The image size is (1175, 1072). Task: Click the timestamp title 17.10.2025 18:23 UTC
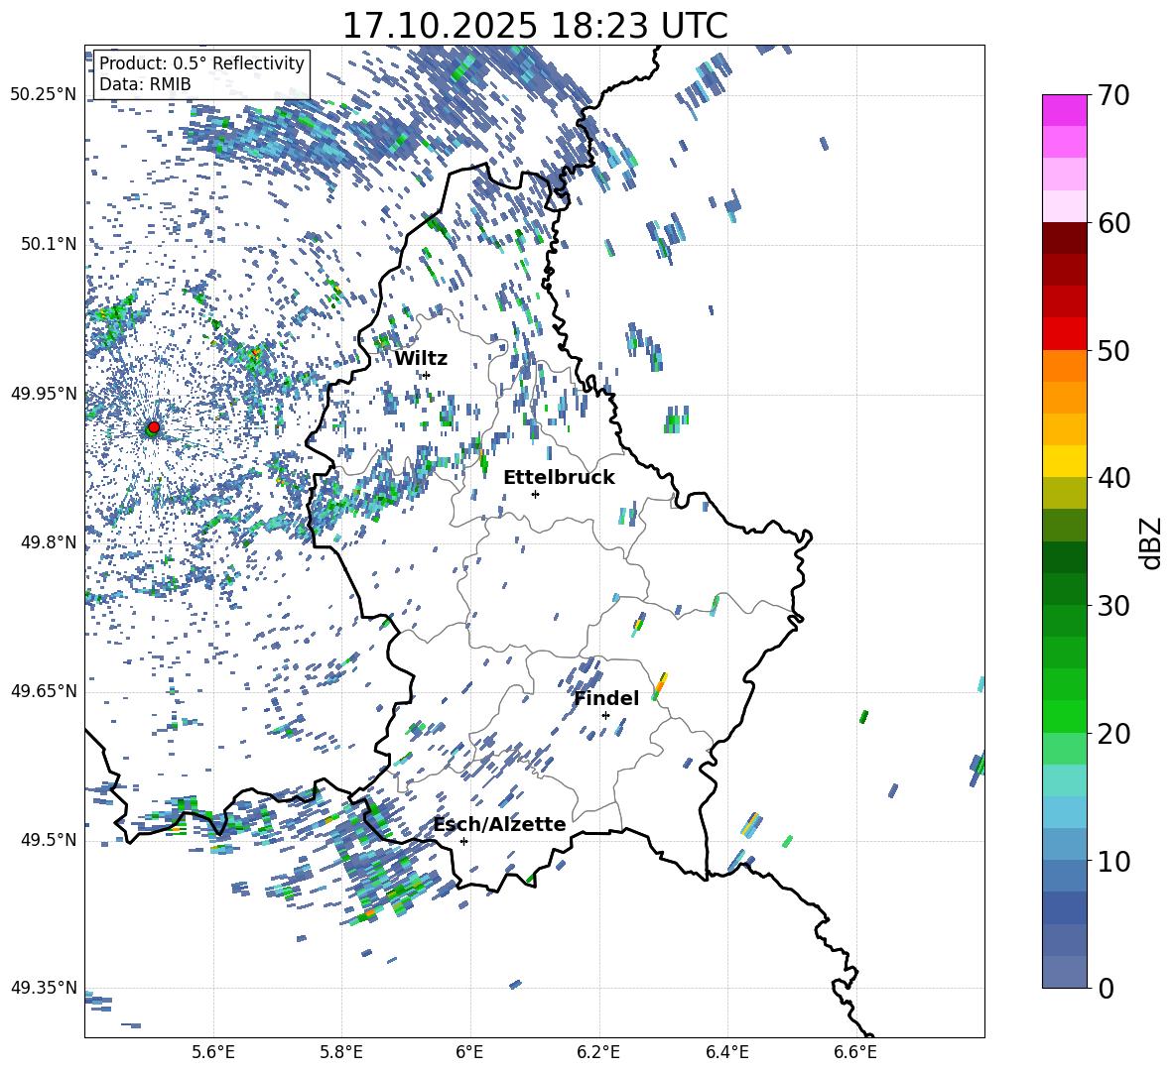click(x=534, y=26)
